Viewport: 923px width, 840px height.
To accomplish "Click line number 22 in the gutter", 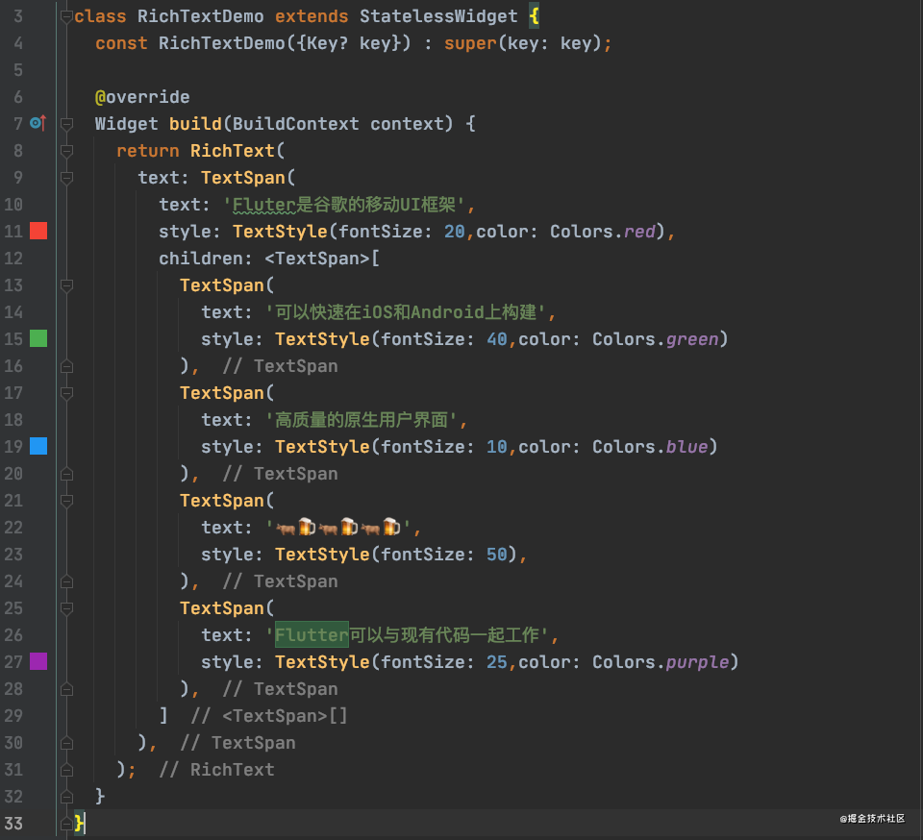I will (13, 527).
